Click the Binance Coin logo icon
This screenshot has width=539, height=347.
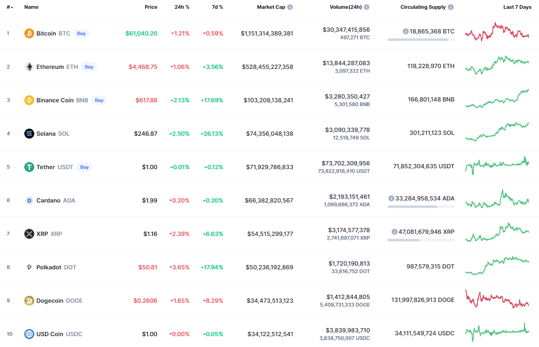[x=29, y=100]
